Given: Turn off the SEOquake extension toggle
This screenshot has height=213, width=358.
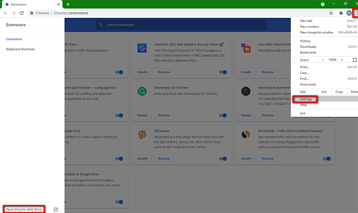Looking at the screenshot, I should tap(222, 158).
